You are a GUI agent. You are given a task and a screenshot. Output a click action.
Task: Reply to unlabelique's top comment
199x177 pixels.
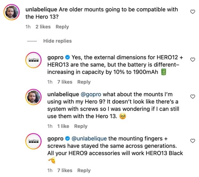[62, 27]
